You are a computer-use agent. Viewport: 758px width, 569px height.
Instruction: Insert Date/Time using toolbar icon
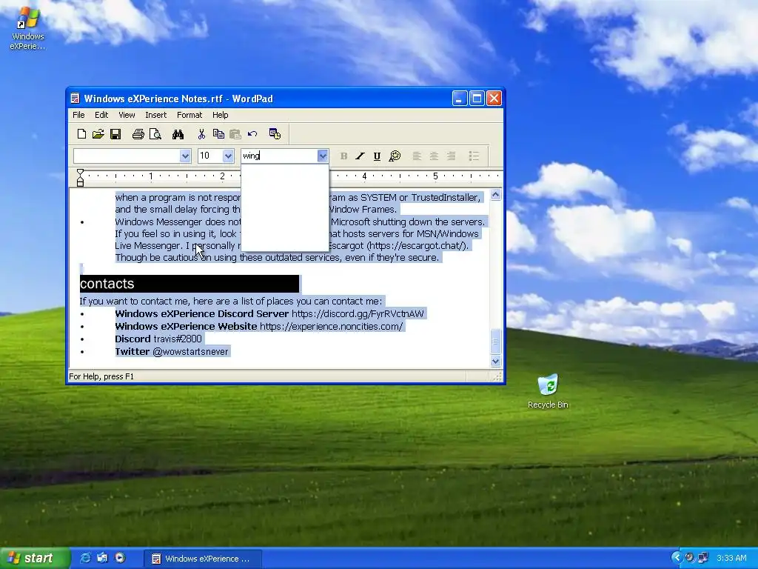[x=275, y=134]
